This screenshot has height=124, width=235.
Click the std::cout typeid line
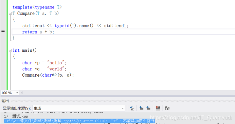pos(75,26)
